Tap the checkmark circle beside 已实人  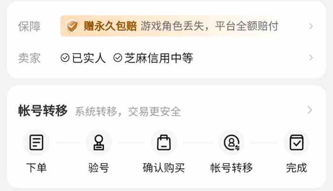[65, 58]
